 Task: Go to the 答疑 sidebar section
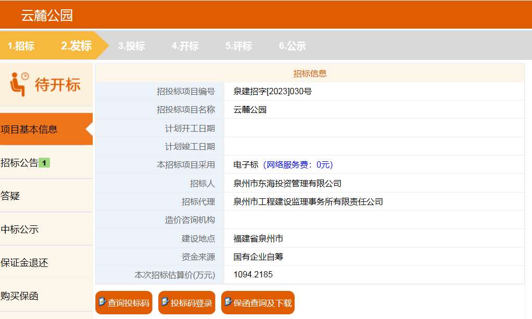(x=10, y=196)
